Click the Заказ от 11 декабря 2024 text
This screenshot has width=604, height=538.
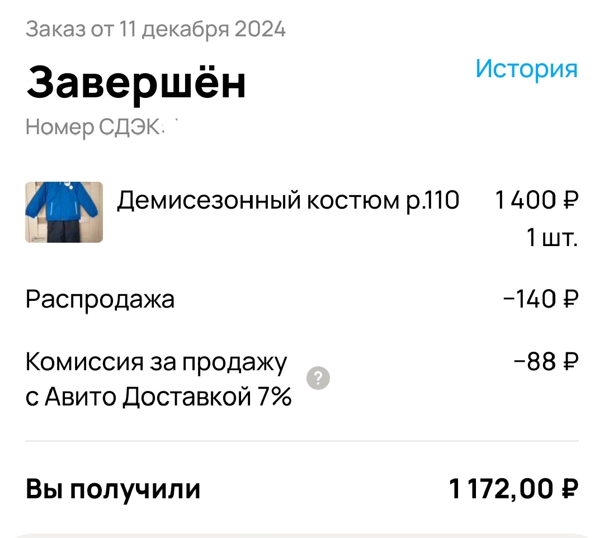pyautogui.click(x=157, y=29)
